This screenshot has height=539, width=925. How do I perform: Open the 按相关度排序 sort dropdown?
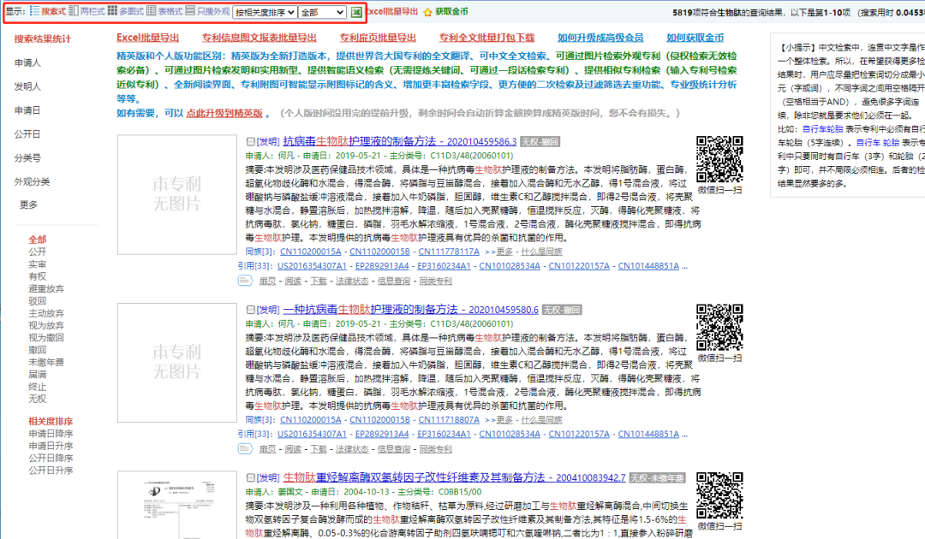[x=265, y=12]
